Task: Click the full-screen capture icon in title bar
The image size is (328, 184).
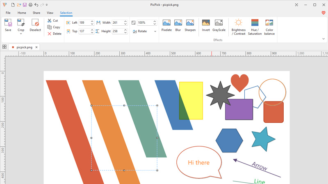Action: (296, 4)
